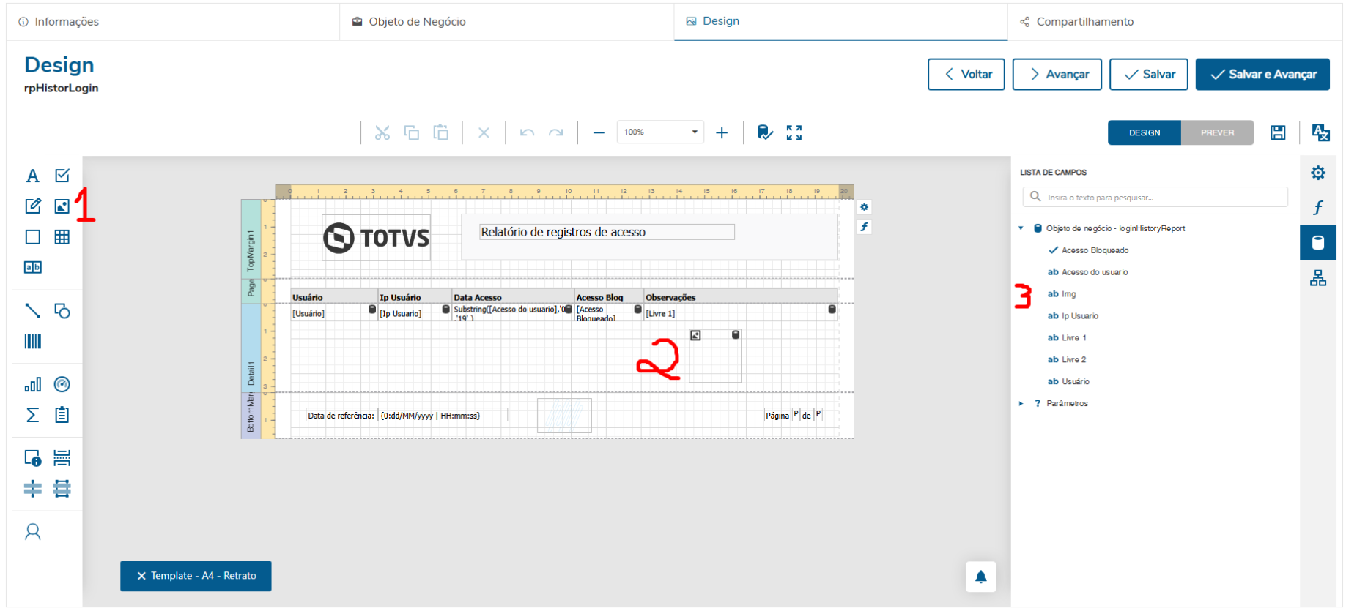This screenshot has width=1346, height=611.
Task: Select the Livre 2 field
Action: click(x=1073, y=360)
